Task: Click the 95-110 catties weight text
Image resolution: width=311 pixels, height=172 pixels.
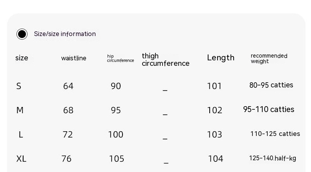Action: click(269, 109)
